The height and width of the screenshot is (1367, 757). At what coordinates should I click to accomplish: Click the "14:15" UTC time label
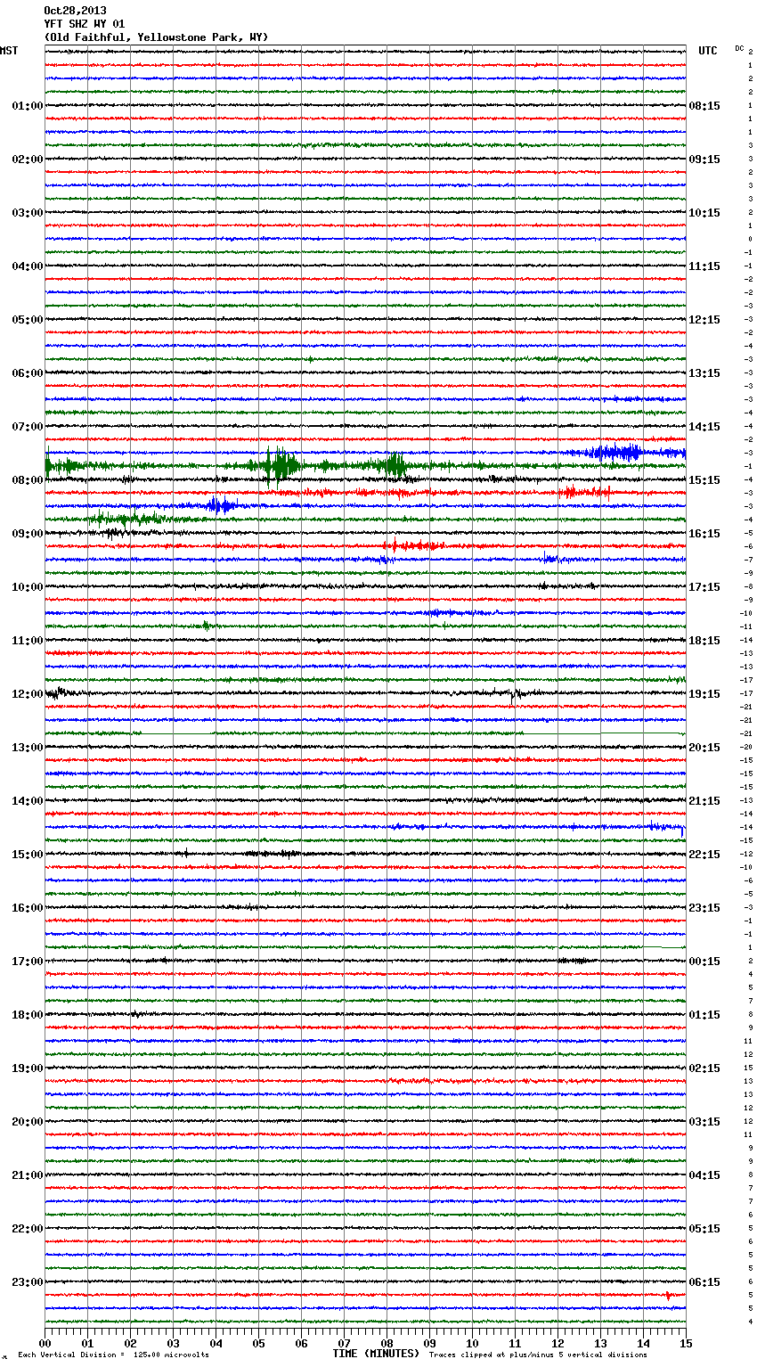704,427
